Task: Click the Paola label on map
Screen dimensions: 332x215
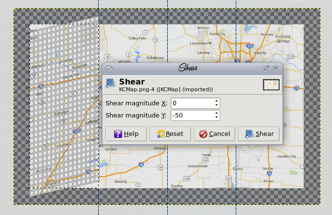Action: coord(206,155)
